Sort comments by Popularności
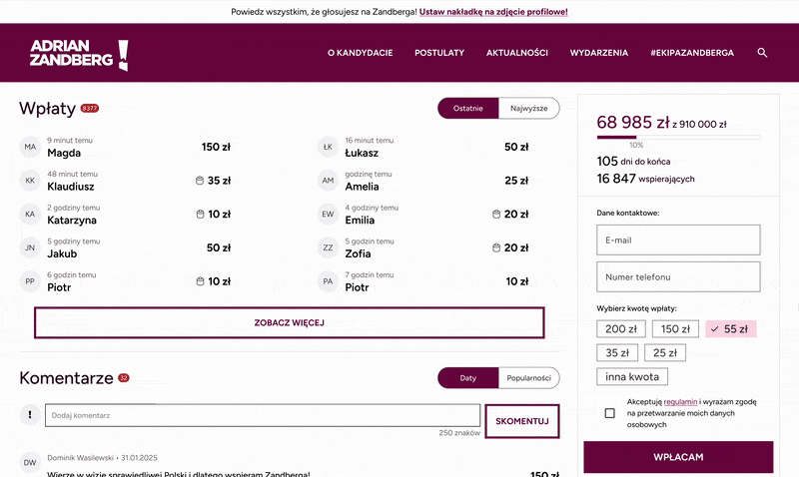 529,378
